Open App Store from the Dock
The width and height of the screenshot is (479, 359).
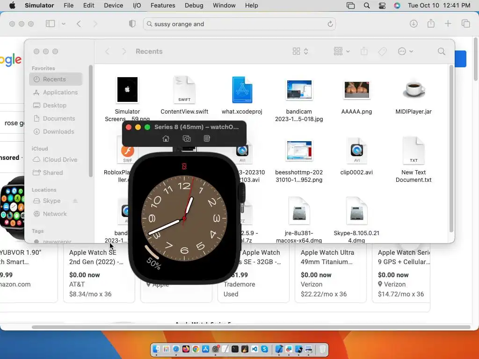206,349
